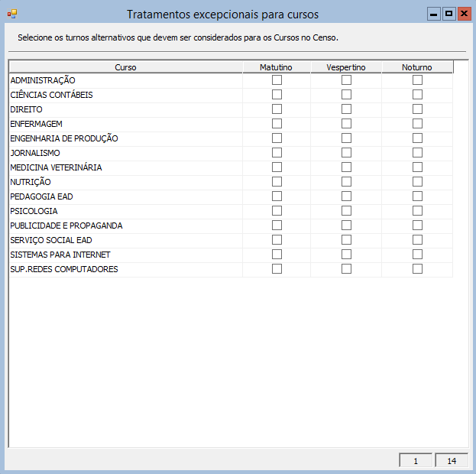Viewport: 476px width, 474px height.
Task: Click the Vespertino column header
Action: point(346,67)
